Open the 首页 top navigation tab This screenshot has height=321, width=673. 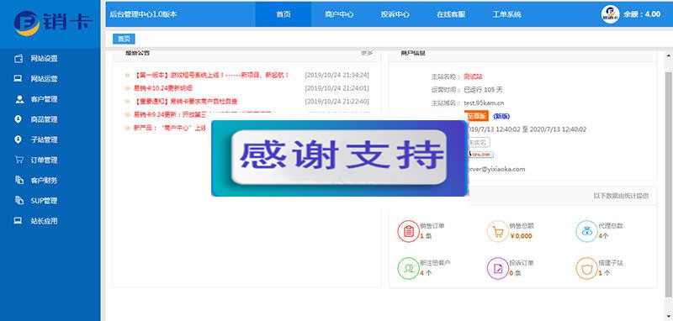[284, 14]
